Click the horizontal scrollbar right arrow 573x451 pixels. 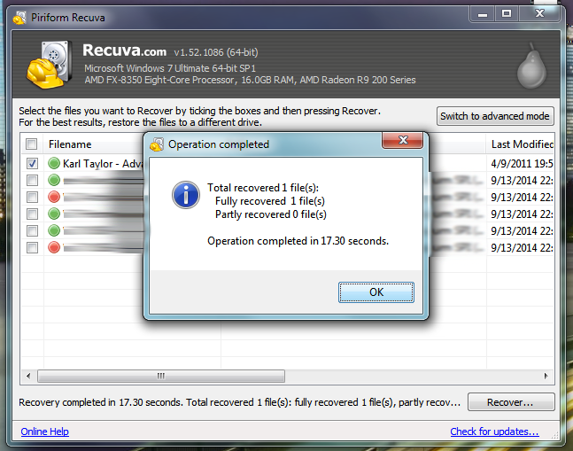click(546, 376)
